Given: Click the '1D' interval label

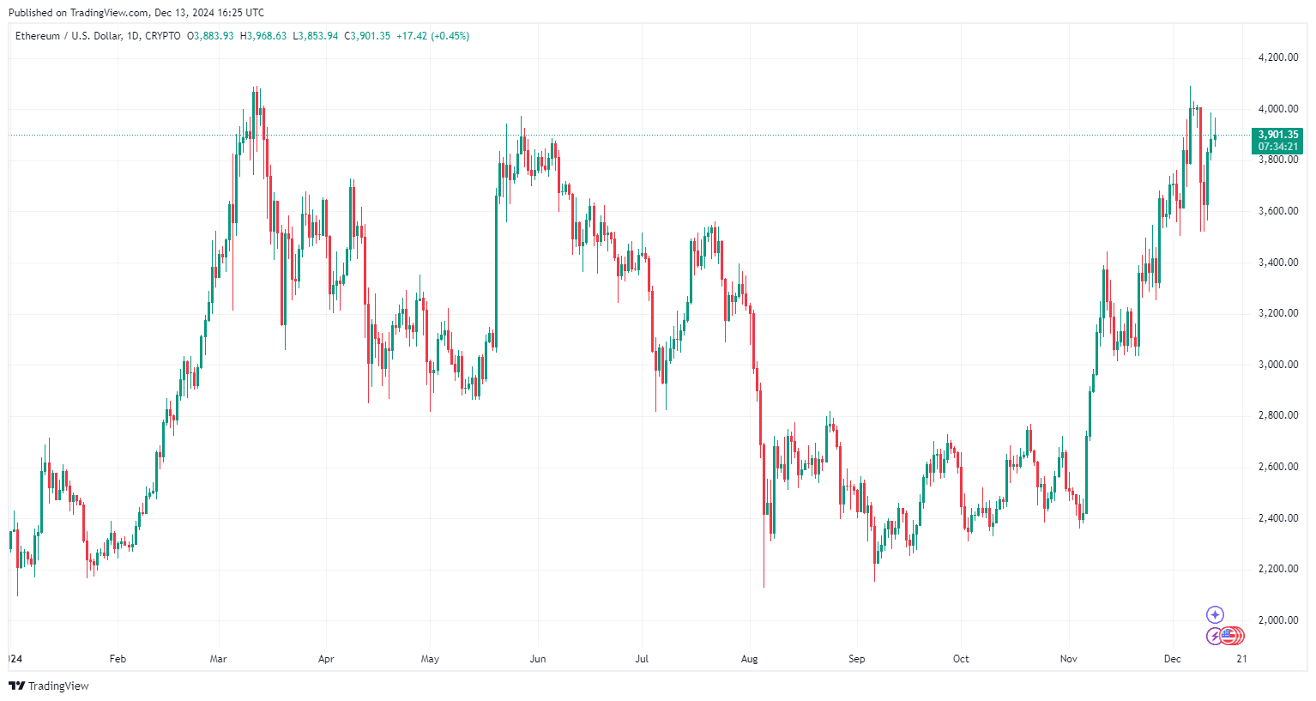Looking at the screenshot, I should 133,36.
